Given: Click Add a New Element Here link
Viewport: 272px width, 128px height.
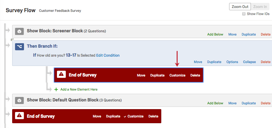Looking at the screenshot, I should click(79, 90).
